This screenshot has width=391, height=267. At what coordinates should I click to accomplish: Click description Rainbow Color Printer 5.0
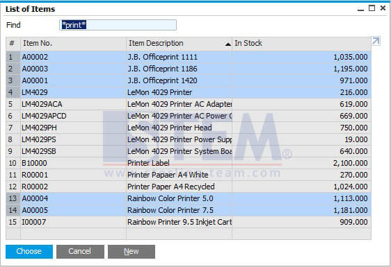click(170, 198)
